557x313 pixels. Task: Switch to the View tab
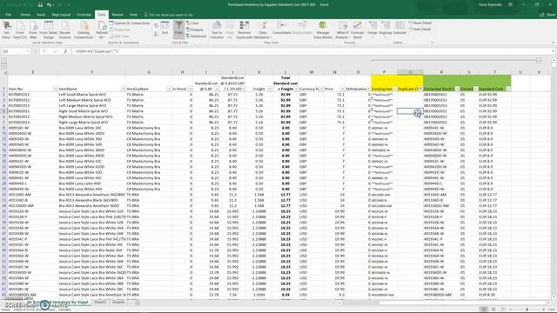tap(133, 15)
